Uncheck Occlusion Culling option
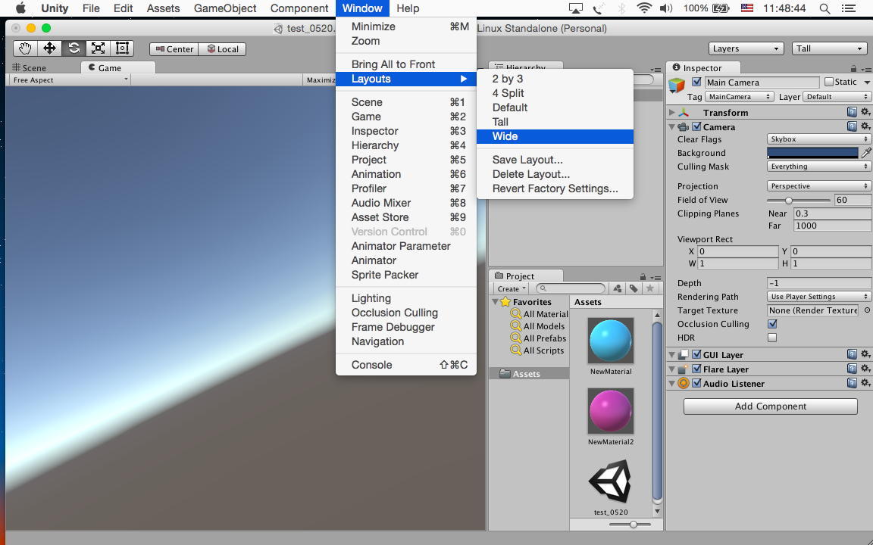Viewport: 873px width, 545px height. pos(772,324)
